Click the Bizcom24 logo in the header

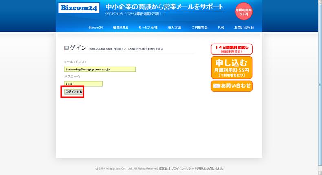tap(79, 9)
